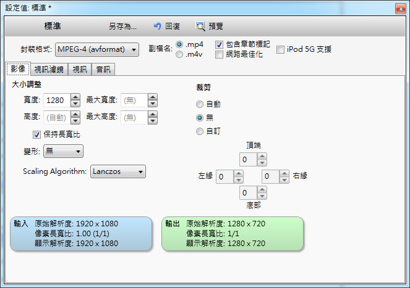Decrease 寬度 with the down arrow
This screenshot has width=410, height=288.
point(75,104)
